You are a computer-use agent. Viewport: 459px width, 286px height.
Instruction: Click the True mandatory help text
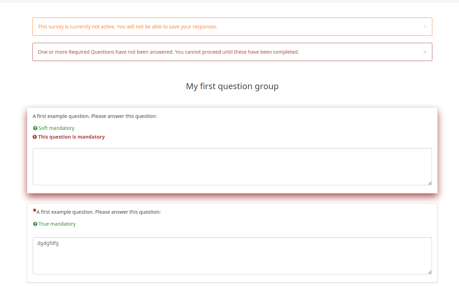57,224
